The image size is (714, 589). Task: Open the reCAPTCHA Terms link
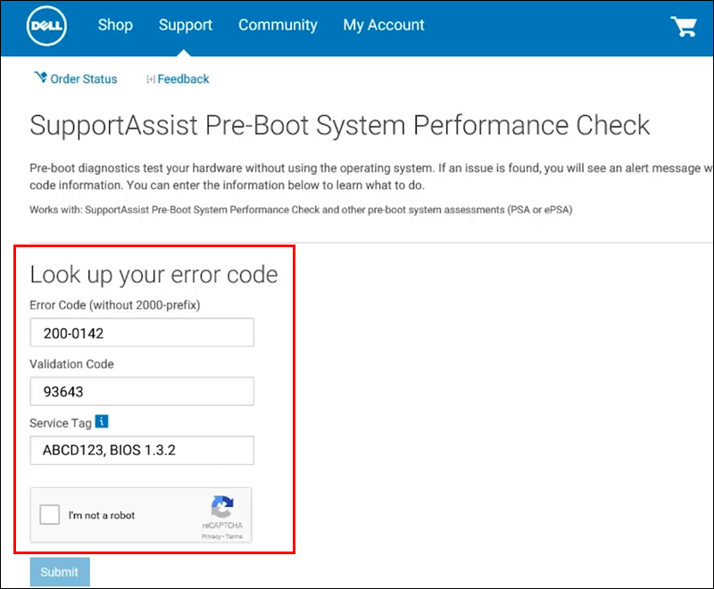(x=234, y=536)
